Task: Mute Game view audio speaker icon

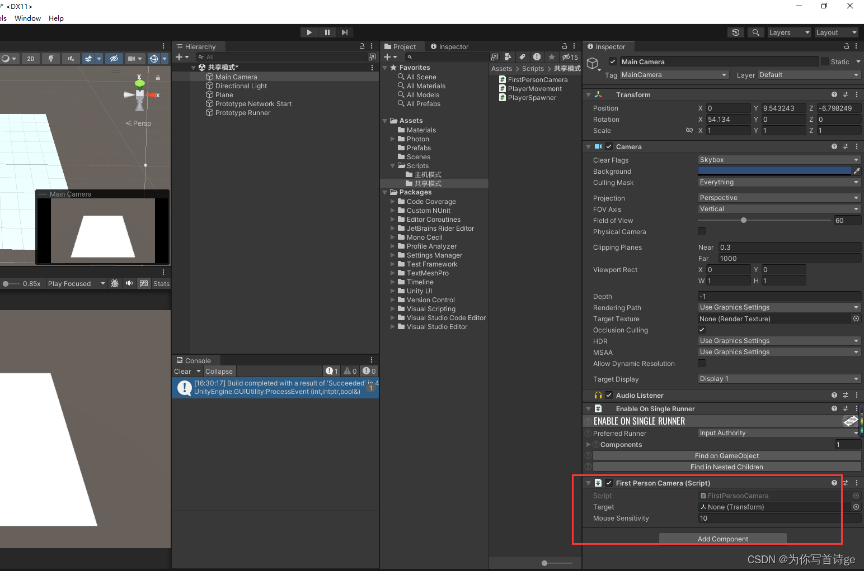Action: click(x=129, y=283)
